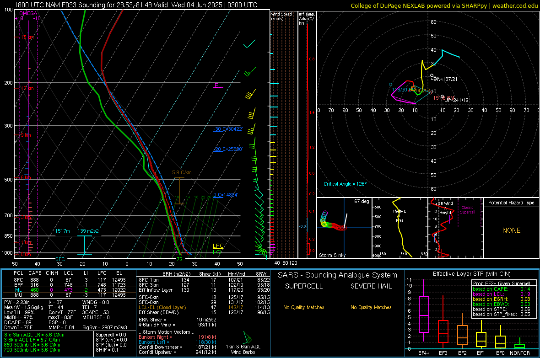Click the yellow LFC label on the skew-T

coord(218,246)
